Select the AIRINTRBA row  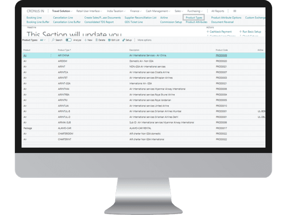pos(143,95)
